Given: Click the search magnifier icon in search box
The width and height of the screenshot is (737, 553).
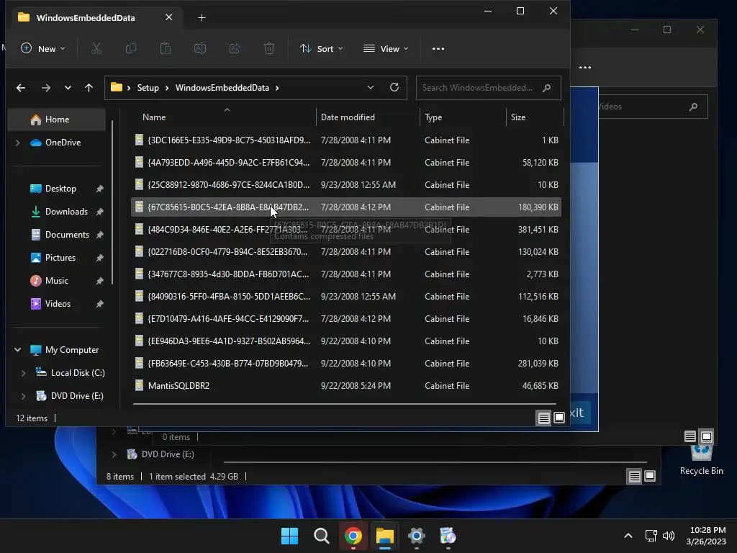Looking at the screenshot, I should (547, 88).
